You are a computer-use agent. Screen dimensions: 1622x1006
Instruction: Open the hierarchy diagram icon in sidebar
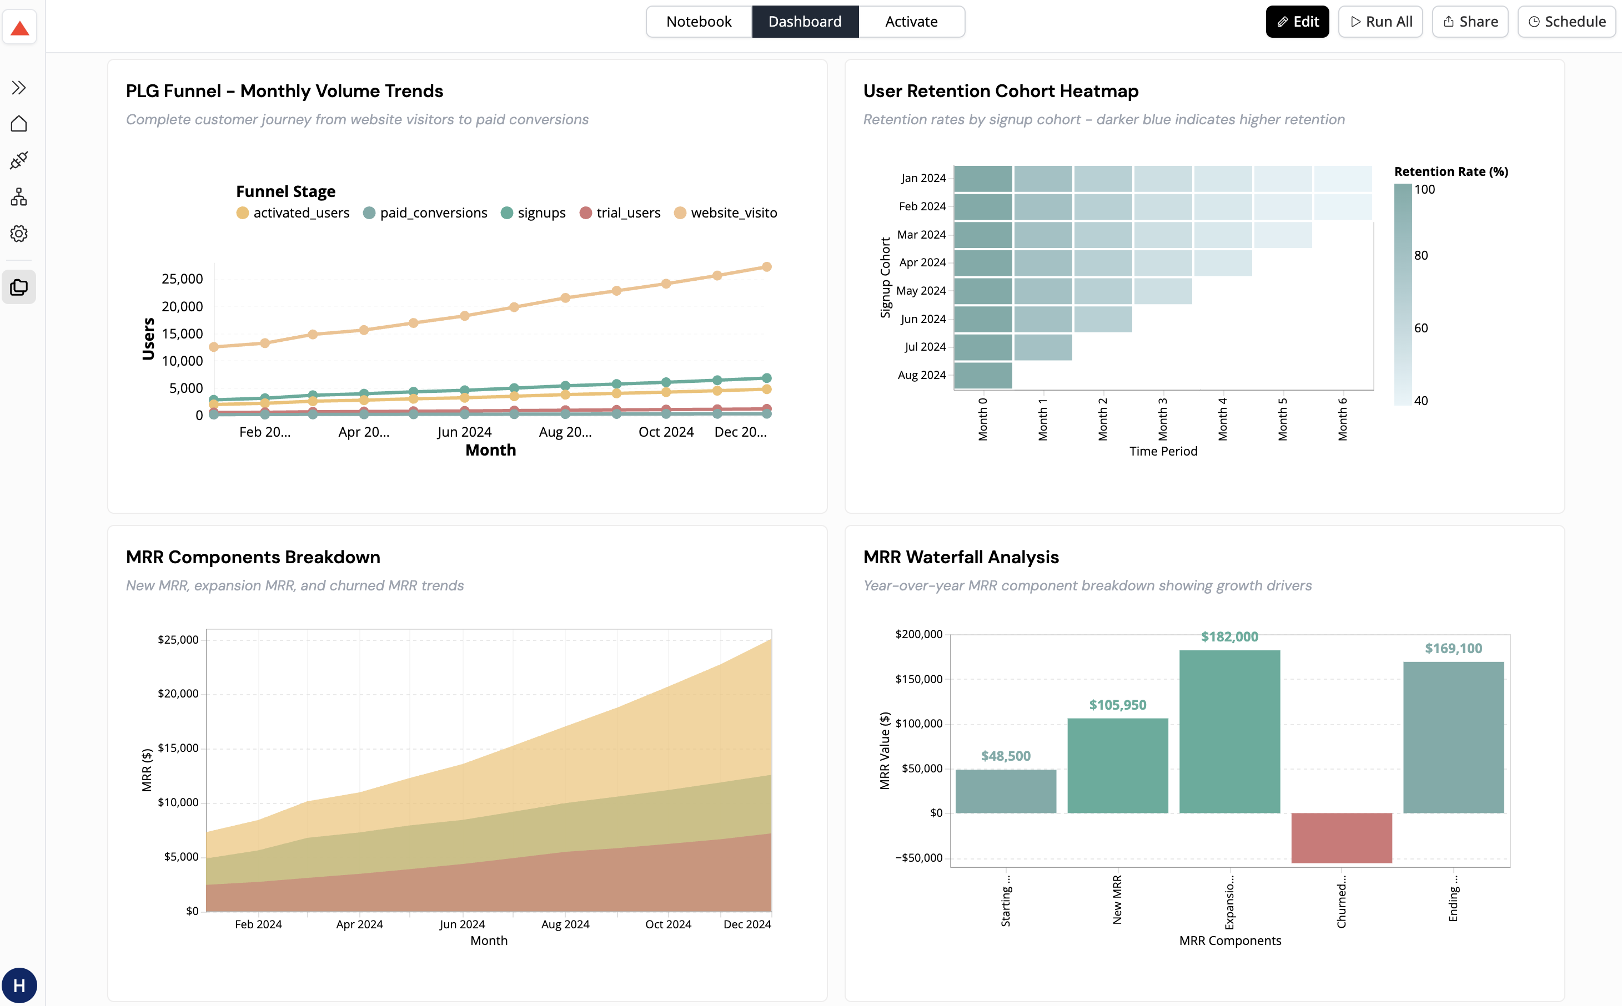pos(19,197)
